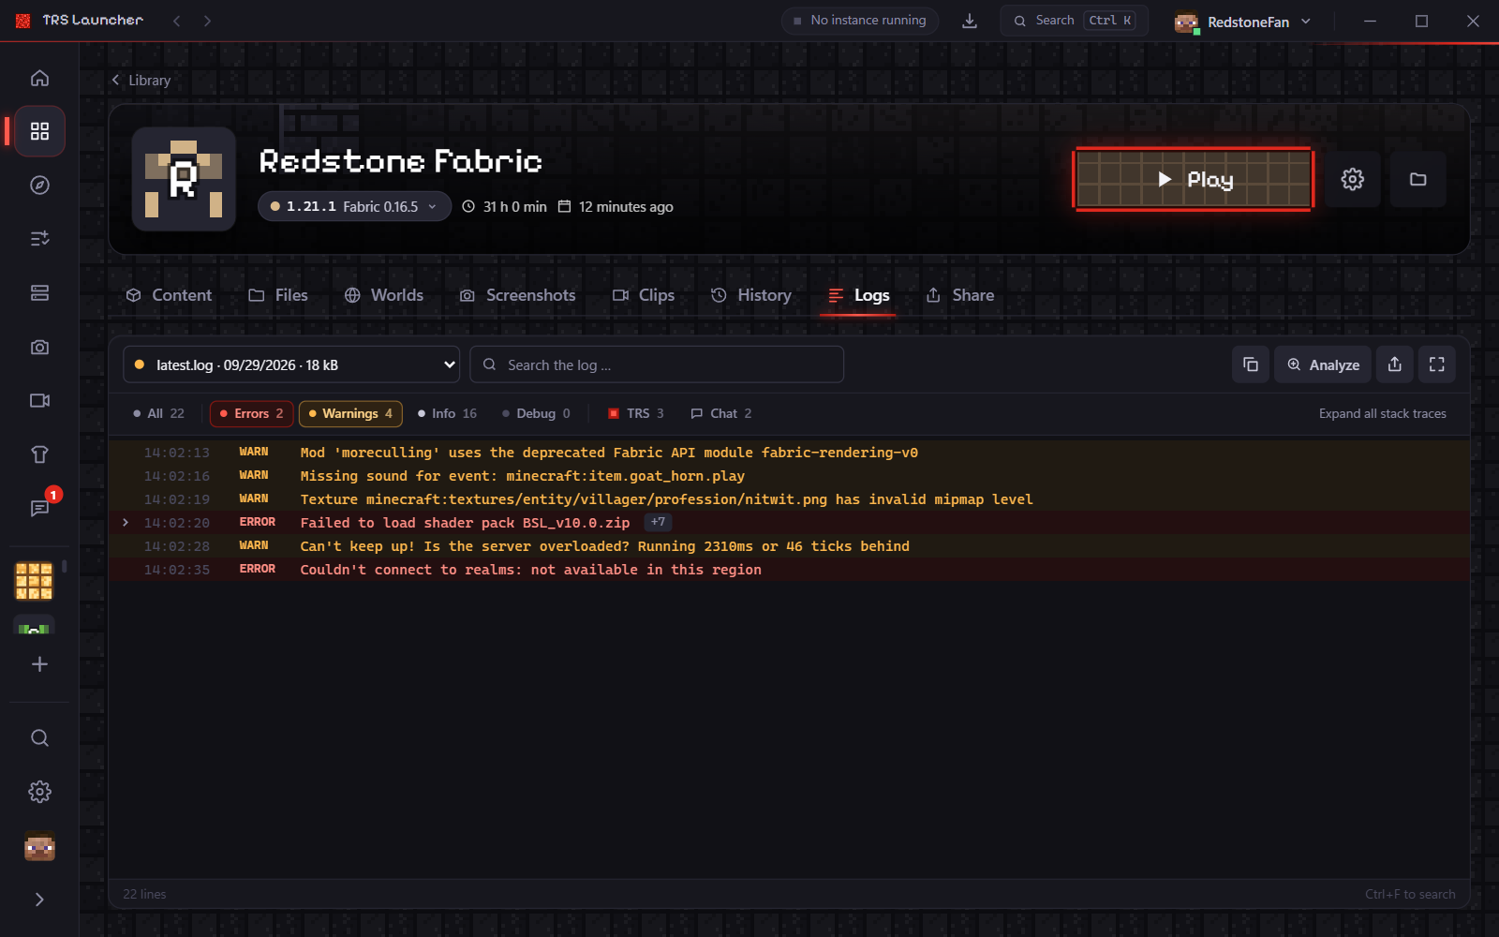This screenshot has width=1499, height=937.
Task: Open the sidebar camera screenshots icon
Action: [x=39, y=347]
